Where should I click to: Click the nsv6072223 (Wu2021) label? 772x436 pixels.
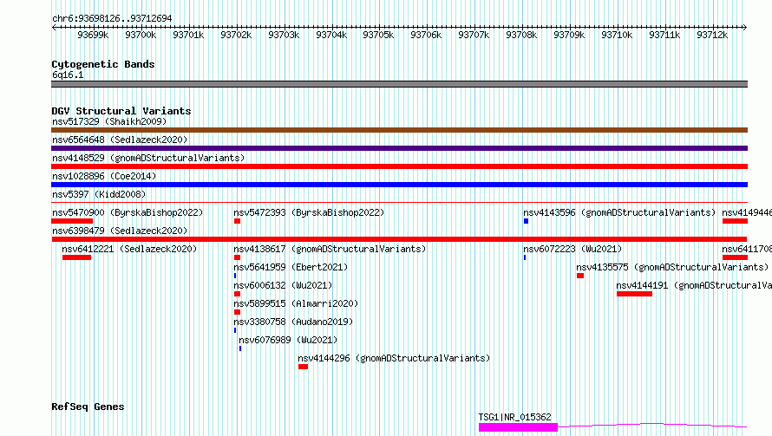(572, 249)
